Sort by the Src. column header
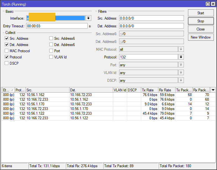This screenshot has width=217, height=170. (47, 90)
